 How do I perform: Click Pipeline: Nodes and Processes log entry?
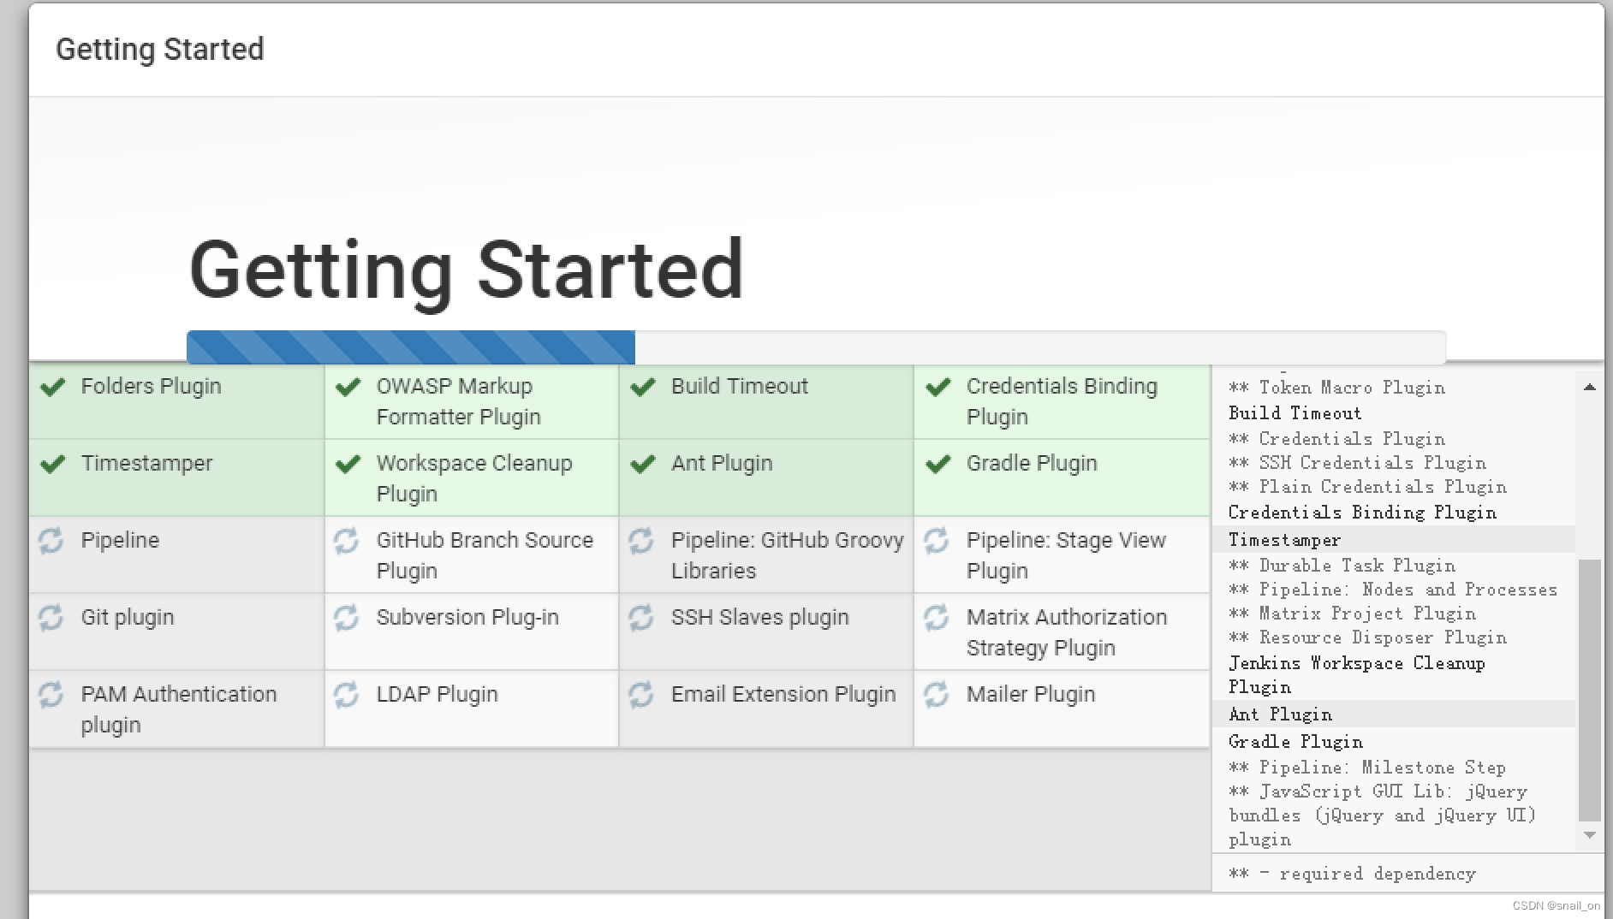coord(1393,590)
